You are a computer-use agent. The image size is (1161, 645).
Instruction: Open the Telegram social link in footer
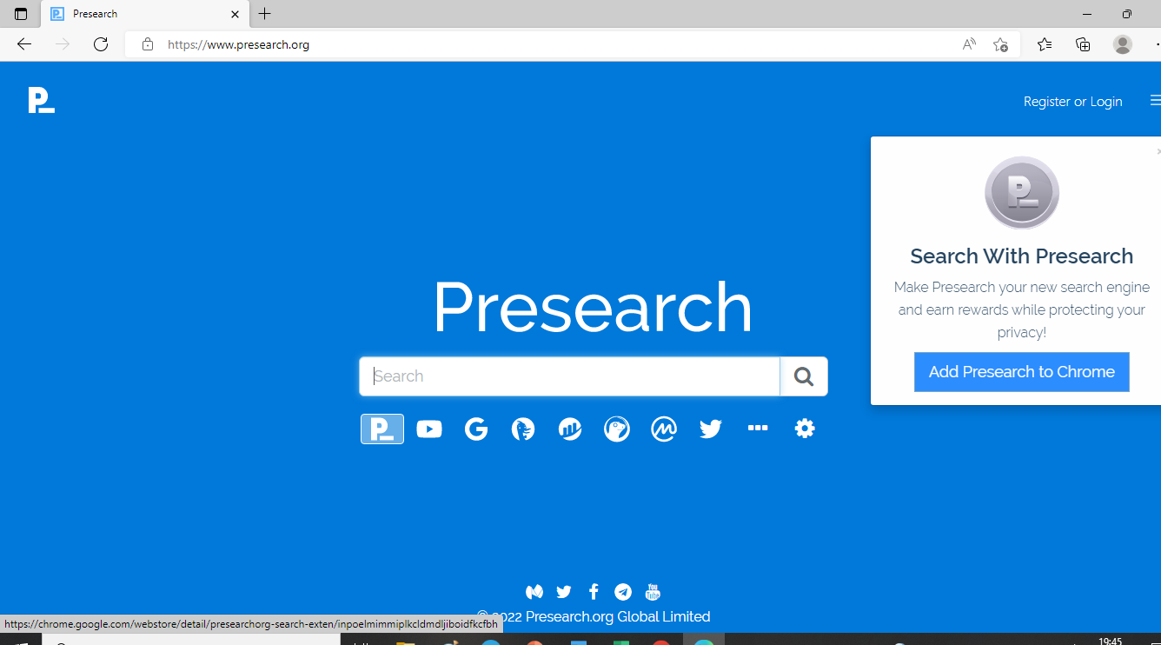(x=623, y=592)
